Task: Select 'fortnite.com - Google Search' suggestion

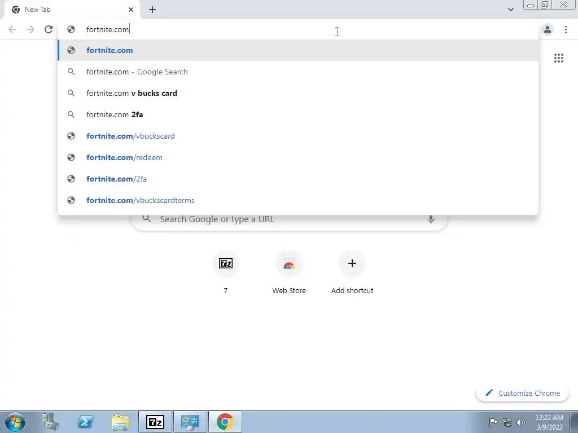Action: (x=298, y=72)
